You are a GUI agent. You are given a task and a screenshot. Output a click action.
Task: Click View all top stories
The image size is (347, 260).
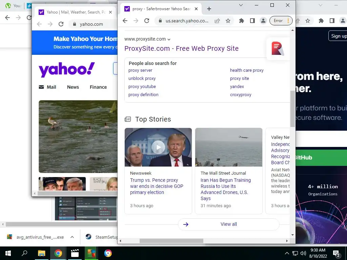pyautogui.click(x=229, y=224)
